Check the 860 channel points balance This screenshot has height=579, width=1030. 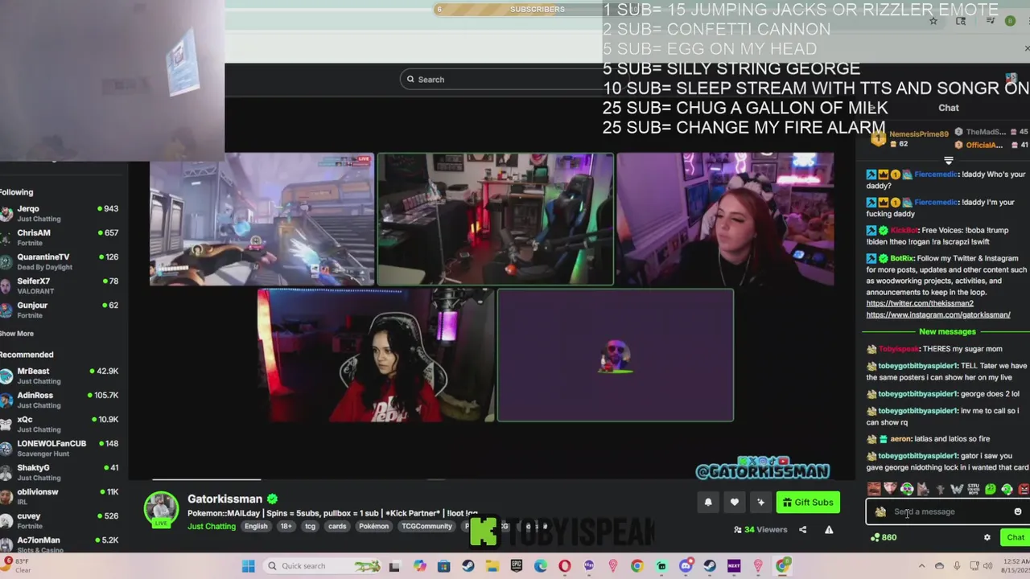(x=884, y=537)
